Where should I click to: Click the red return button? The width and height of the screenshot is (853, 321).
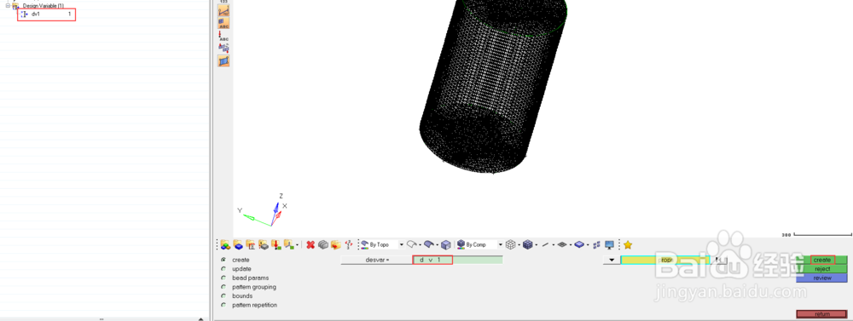coord(822,314)
